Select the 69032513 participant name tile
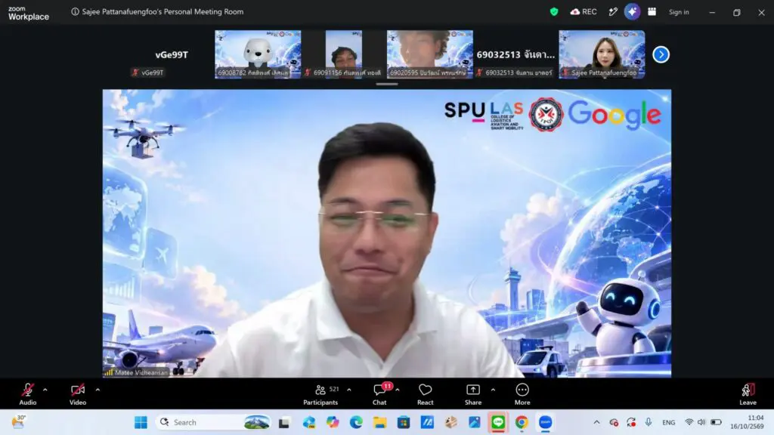Image resolution: width=774 pixels, height=435 pixels. (x=515, y=54)
